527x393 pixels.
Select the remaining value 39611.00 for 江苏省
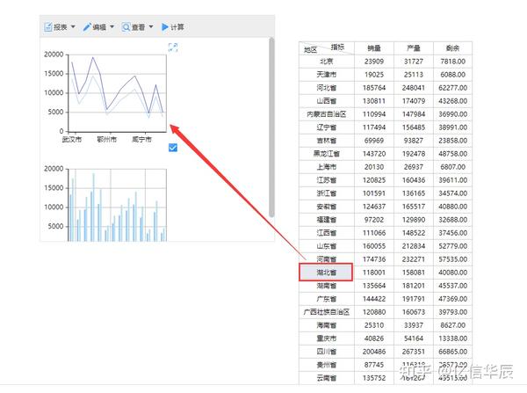(452, 180)
